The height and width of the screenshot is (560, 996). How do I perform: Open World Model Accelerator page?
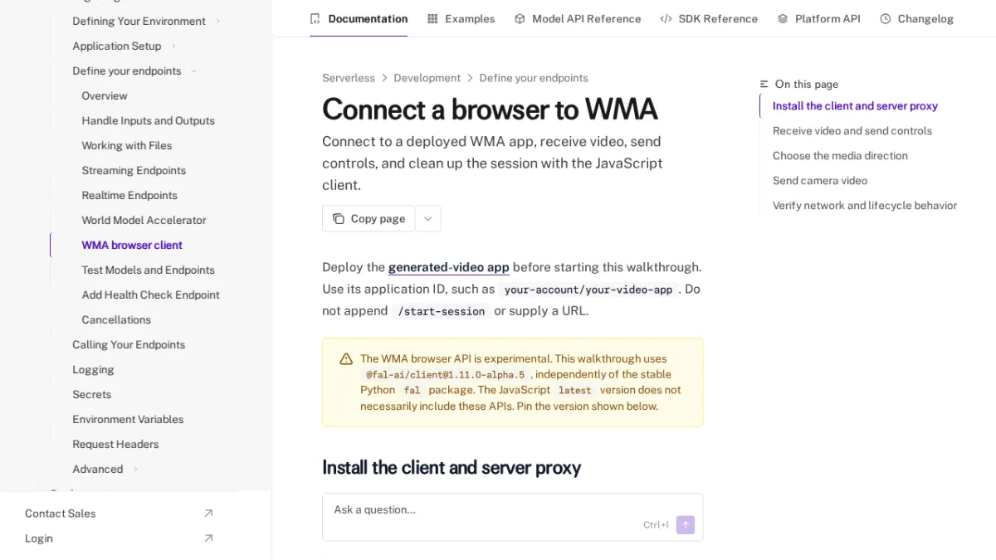coord(144,220)
